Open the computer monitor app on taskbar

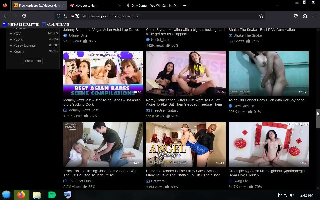point(67,195)
